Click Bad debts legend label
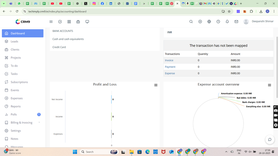Viewport: 278px width, 156px height. 246,98
